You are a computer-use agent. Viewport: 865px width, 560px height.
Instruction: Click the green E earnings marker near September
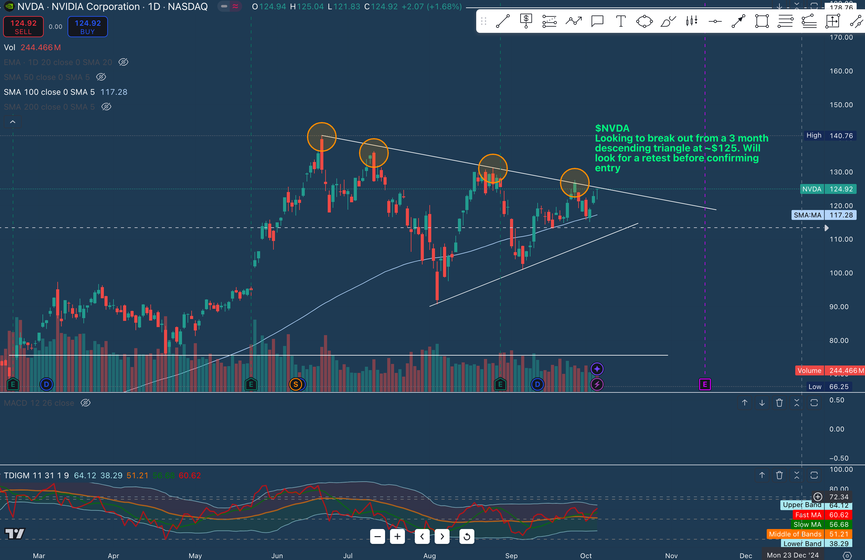click(500, 384)
